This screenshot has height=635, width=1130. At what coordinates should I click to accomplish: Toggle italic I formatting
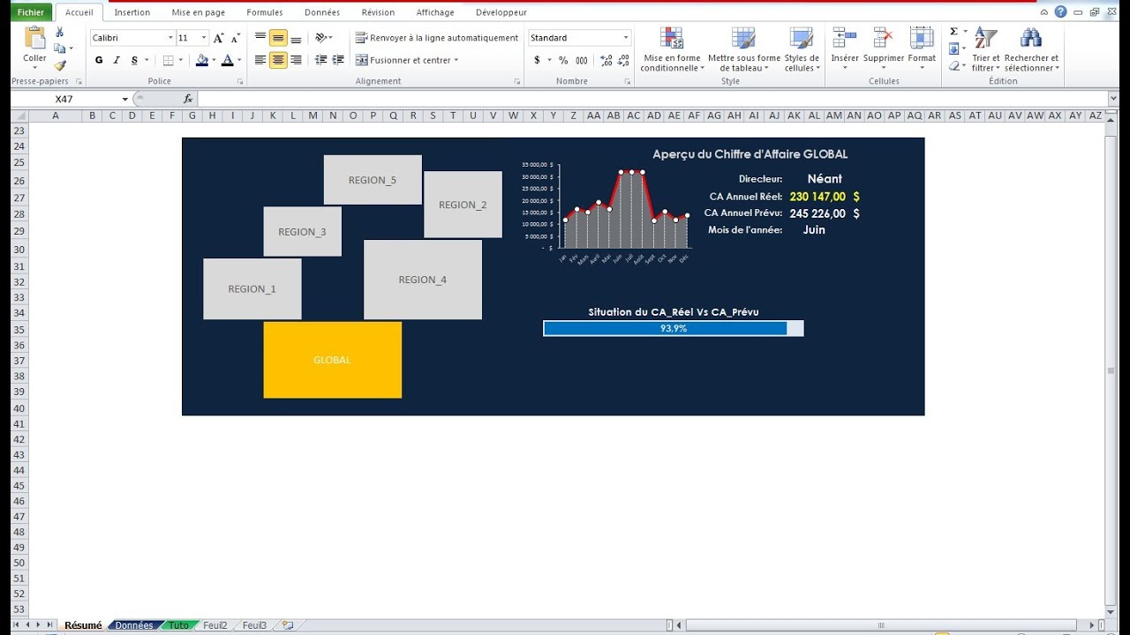(116, 60)
